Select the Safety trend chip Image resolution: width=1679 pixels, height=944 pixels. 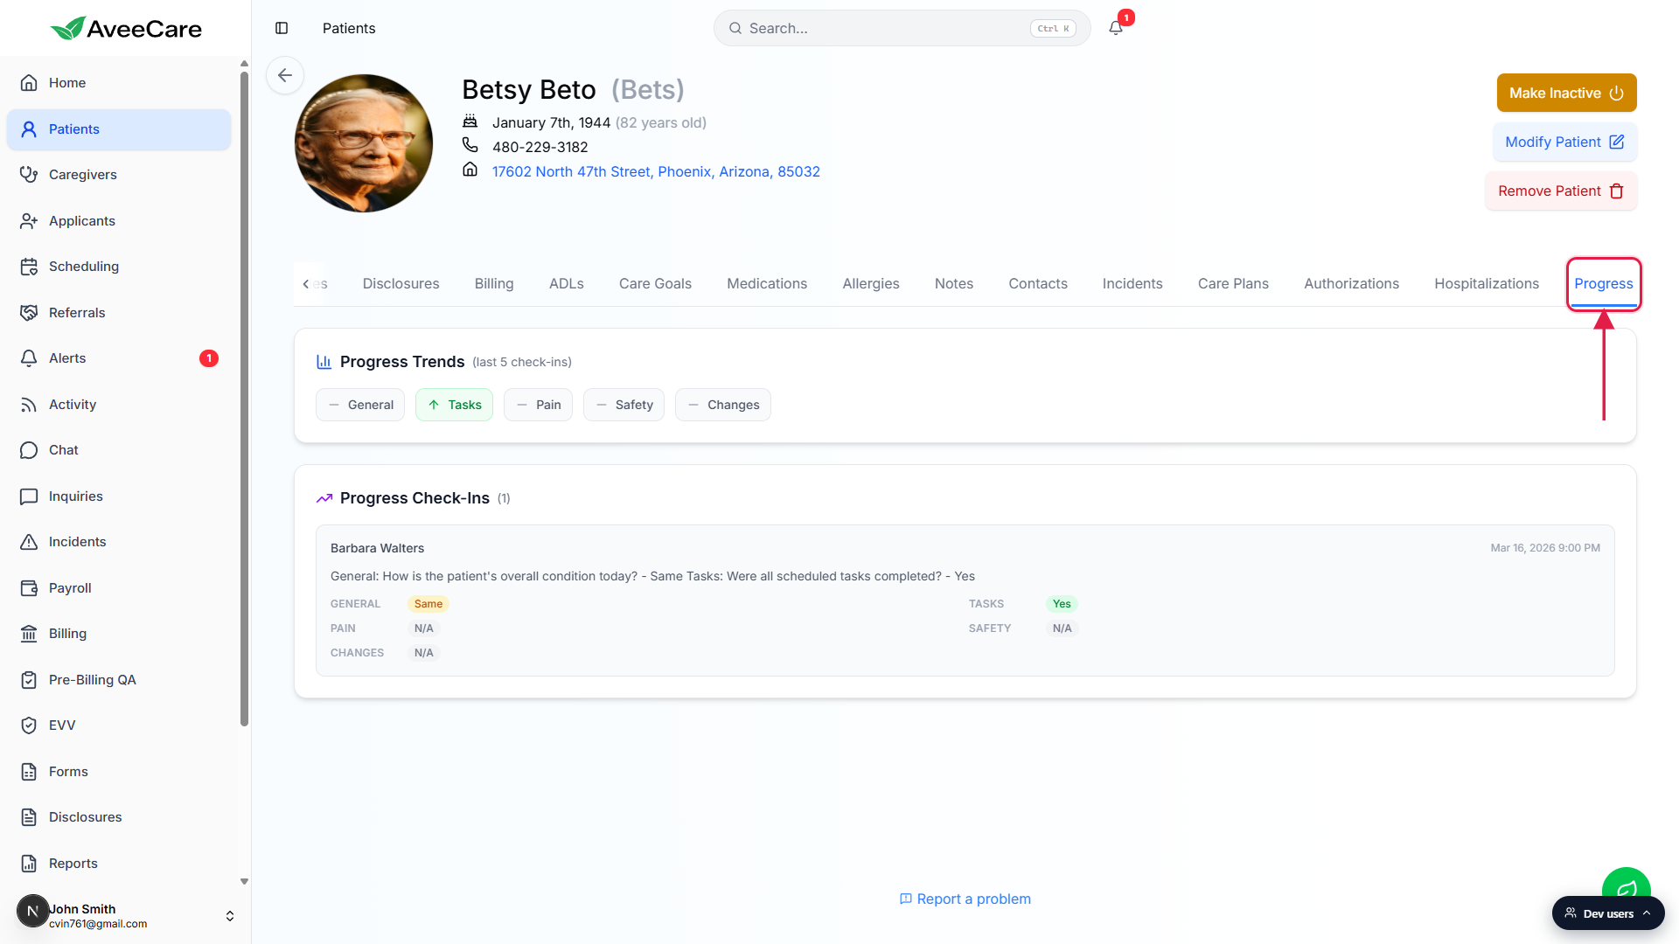pyautogui.click(x=624, y=405)
